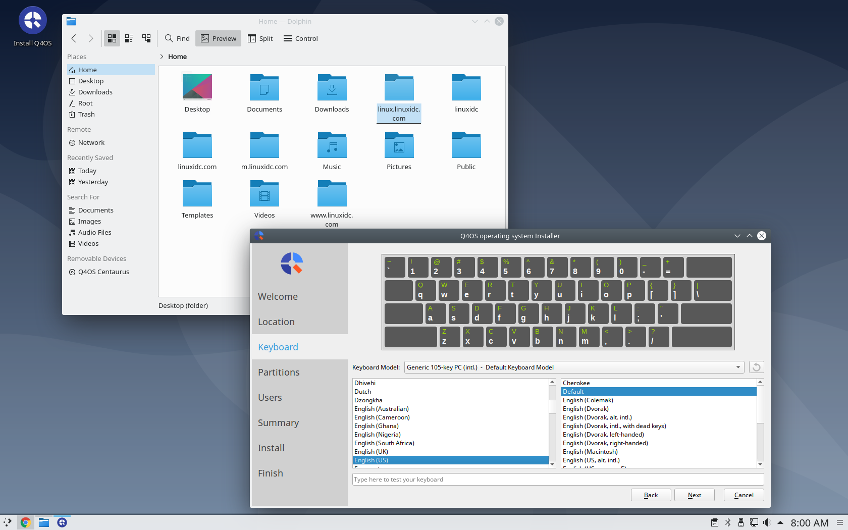848x530 pixels.
Task: Select the Videos folder icon
Action: (264, 193)
